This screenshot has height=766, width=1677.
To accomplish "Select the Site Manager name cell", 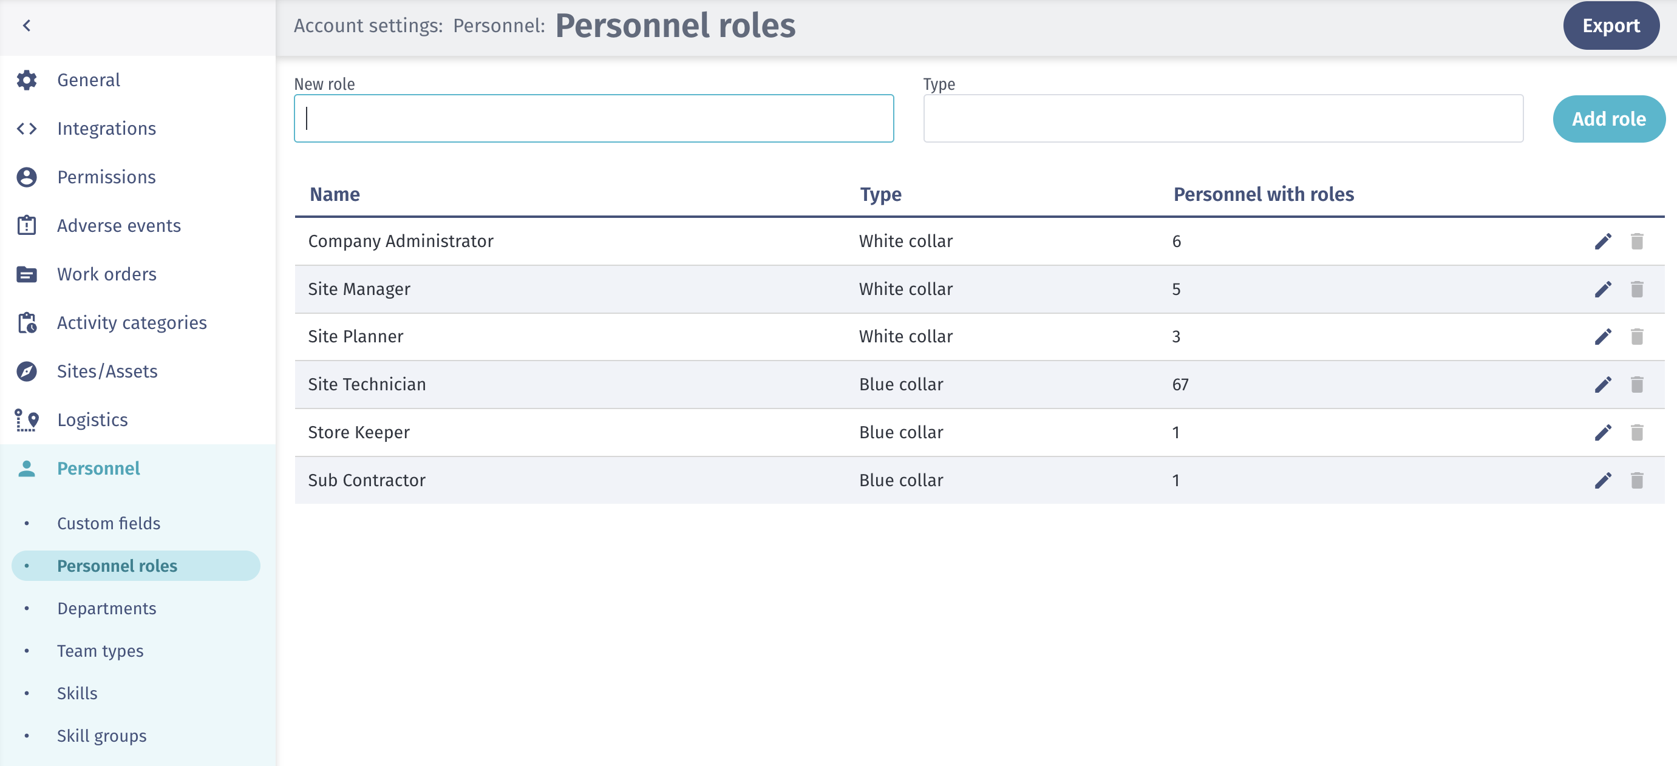I will [x=359, y=289].
